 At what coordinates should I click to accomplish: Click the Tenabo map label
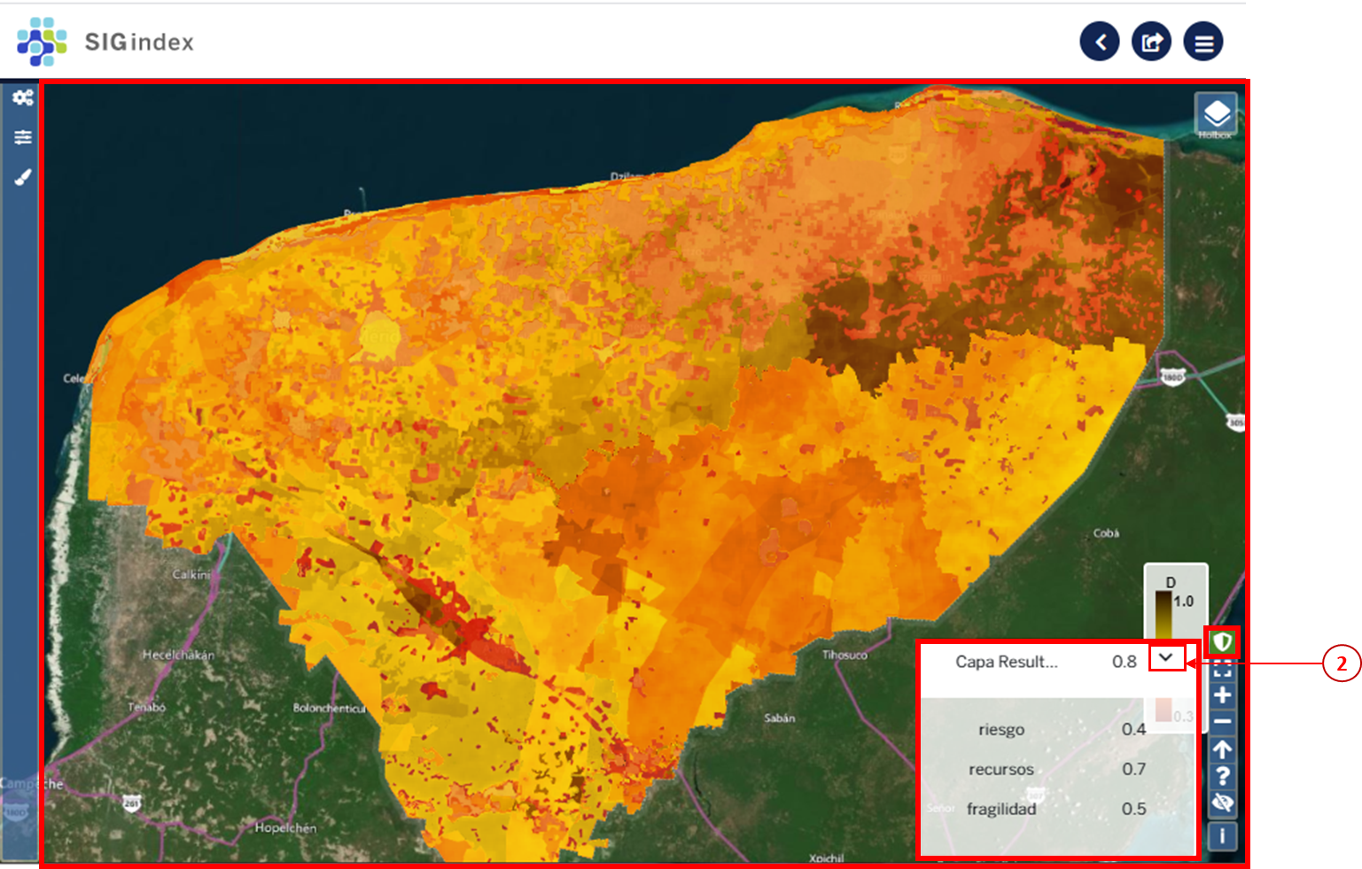pyautogui.click(x=146, y=708)
